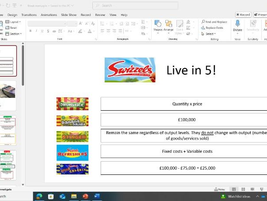This screenshot has height=201, width=267.
Task: Apply numbered list icon
Action: [x=112, y=23]
